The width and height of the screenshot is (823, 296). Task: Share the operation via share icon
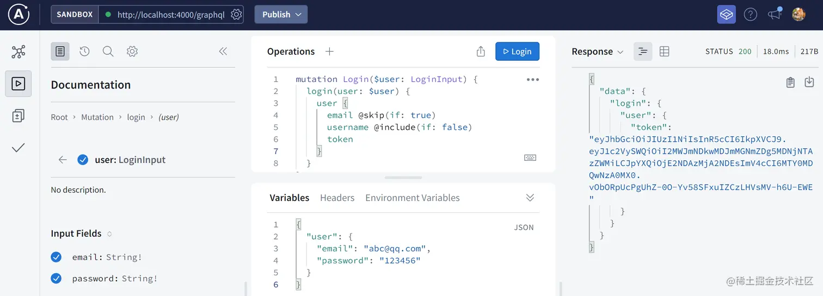point(481,52)
